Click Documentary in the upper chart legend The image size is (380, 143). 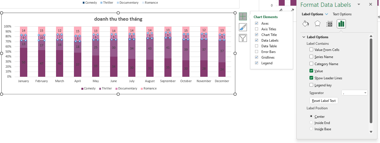pyautogui.click(x=127, y=3)
